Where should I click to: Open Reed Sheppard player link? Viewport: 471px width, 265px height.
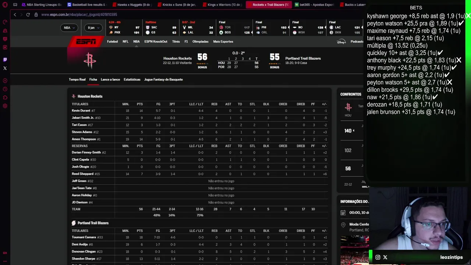(x=82, y=174)
